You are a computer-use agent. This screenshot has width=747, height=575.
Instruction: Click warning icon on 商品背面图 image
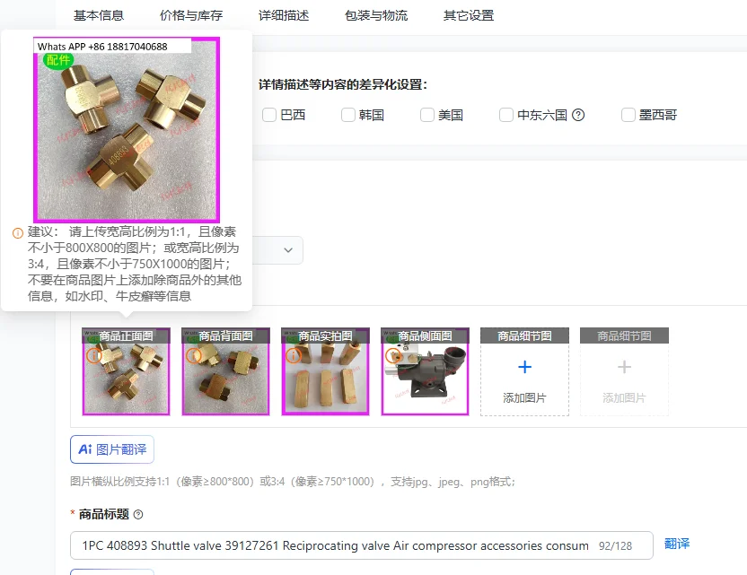[193, 355]
